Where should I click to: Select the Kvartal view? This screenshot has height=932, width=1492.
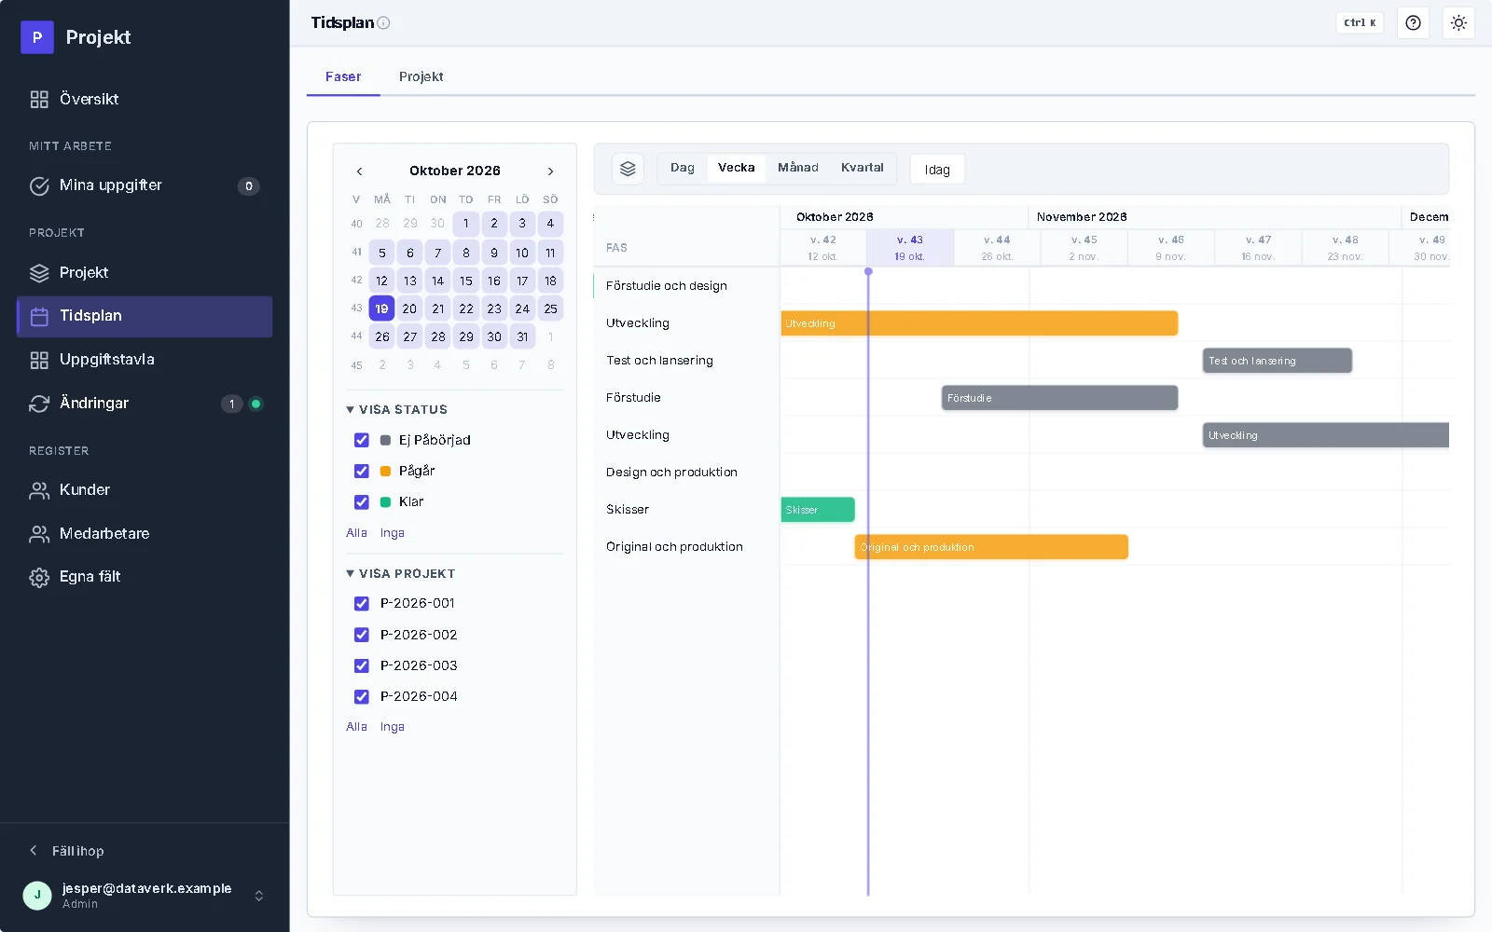862,168
